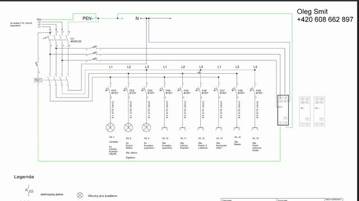Click the lamp symbol below breaker FA2
Screen dimensions: 359x201
click(x=128, y=128)
